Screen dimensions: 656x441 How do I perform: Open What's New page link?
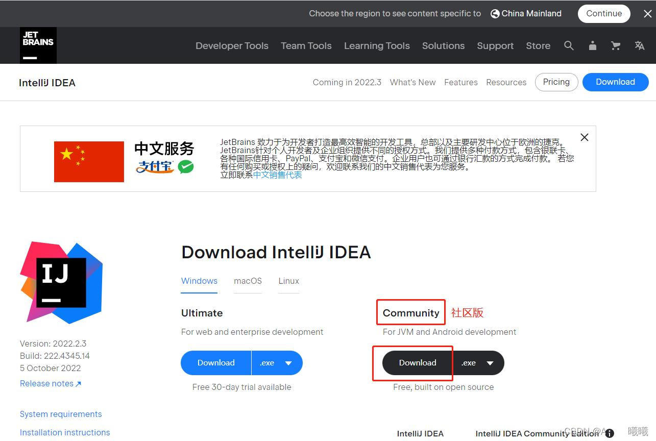[x=412, y=82]
